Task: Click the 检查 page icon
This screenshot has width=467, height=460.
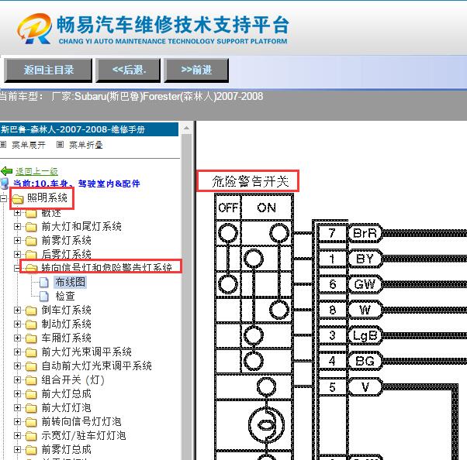Action: (43, 296)
